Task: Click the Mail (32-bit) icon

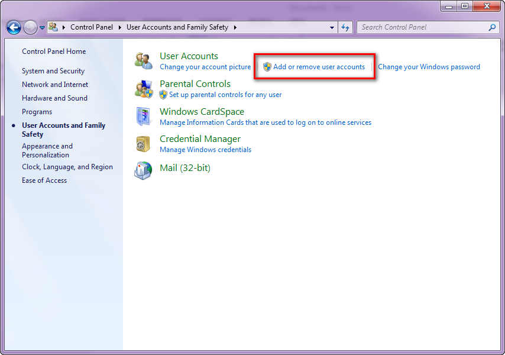Action: [143, 171]
